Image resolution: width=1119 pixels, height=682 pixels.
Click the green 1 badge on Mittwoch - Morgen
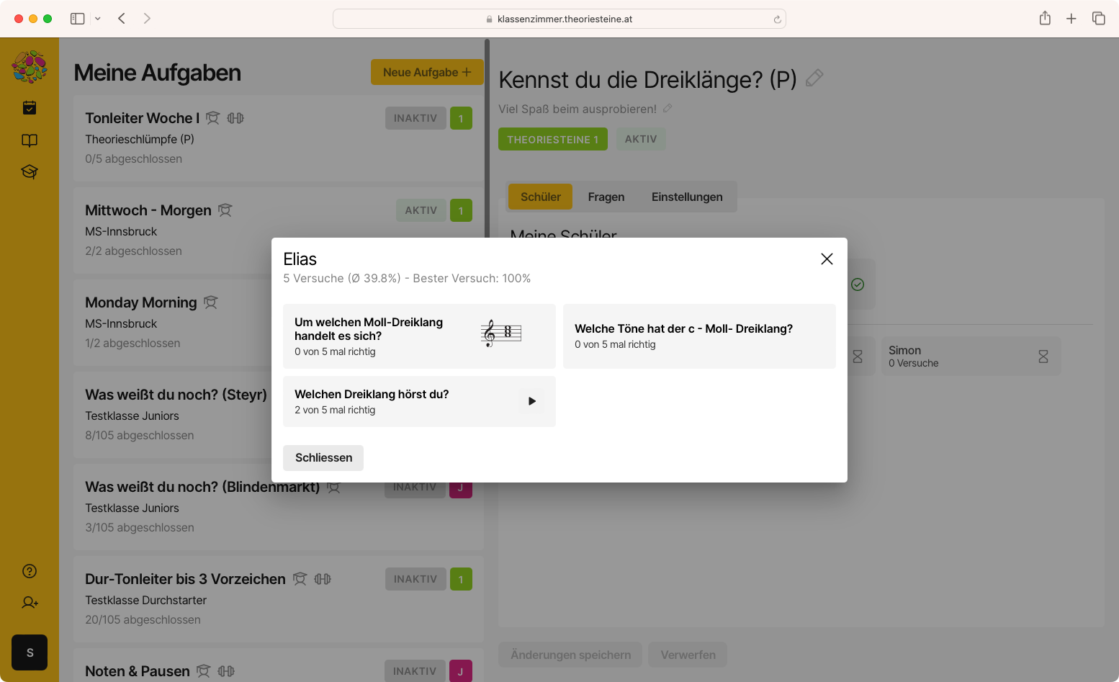pos(461,210)
